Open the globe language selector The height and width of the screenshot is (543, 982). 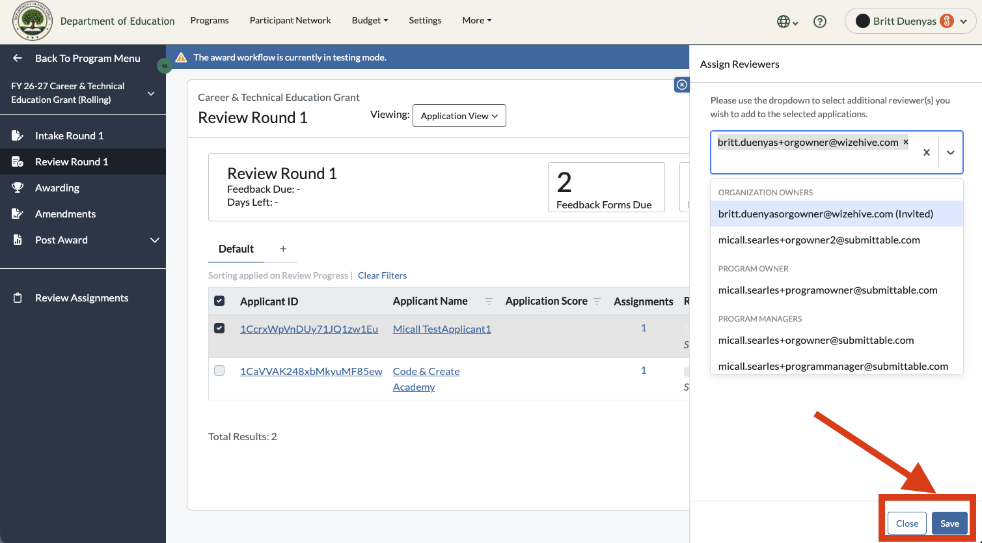(x=787, y=21)
